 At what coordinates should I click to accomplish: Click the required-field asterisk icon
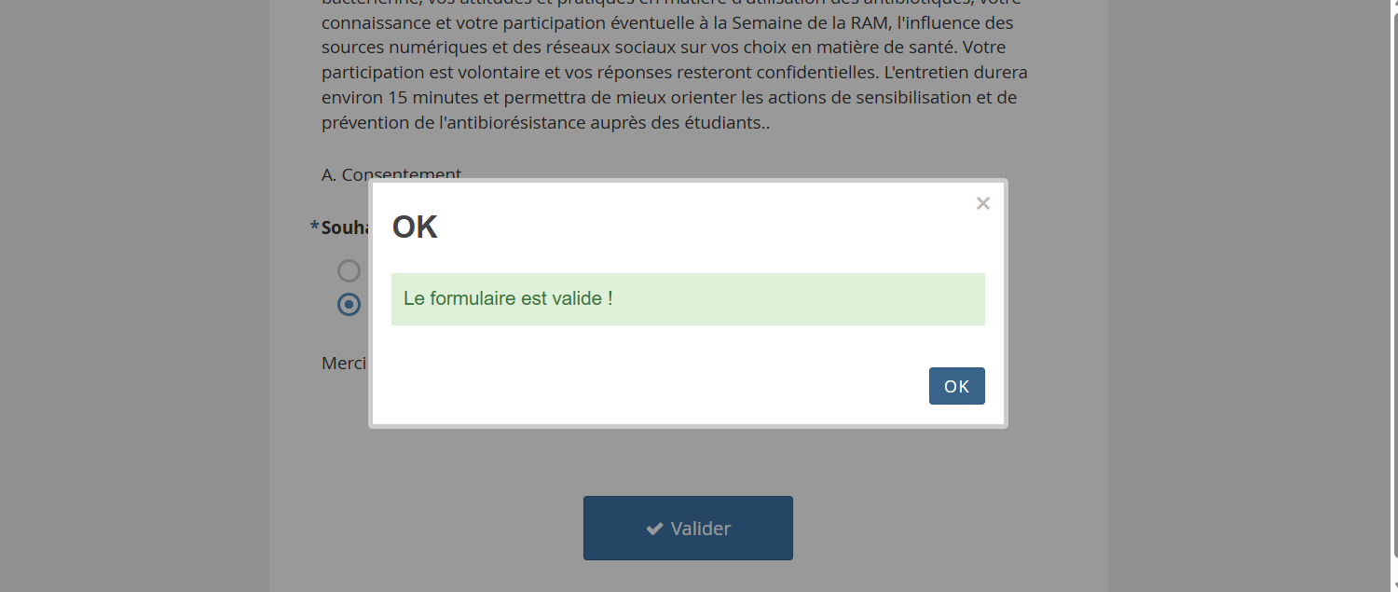(314, 227)
